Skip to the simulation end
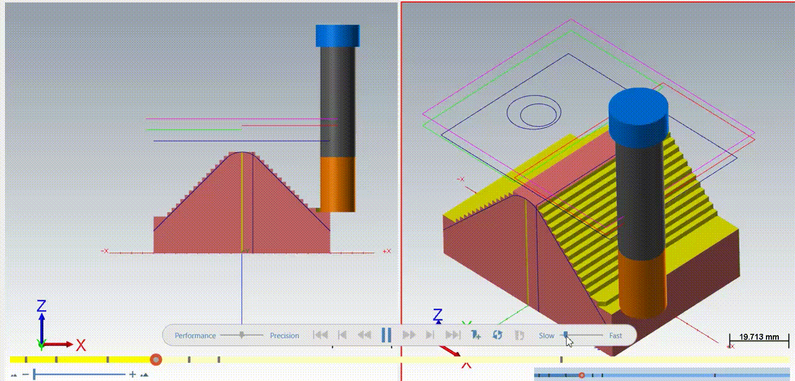Image resolution: width=795 pixels, height=381 pixels. tap(453, 335)
